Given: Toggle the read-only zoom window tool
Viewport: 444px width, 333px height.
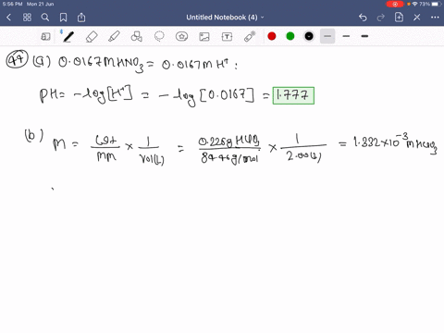Looking at the screenshot, I should (45, 37).
